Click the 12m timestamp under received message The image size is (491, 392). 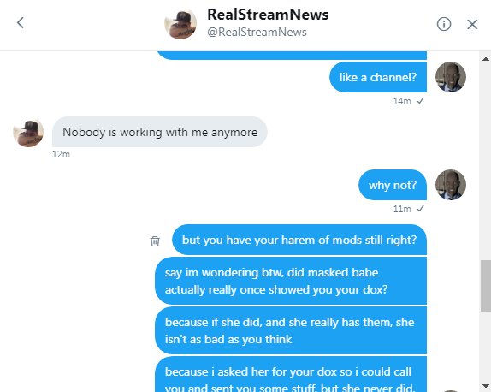point(61,154)
